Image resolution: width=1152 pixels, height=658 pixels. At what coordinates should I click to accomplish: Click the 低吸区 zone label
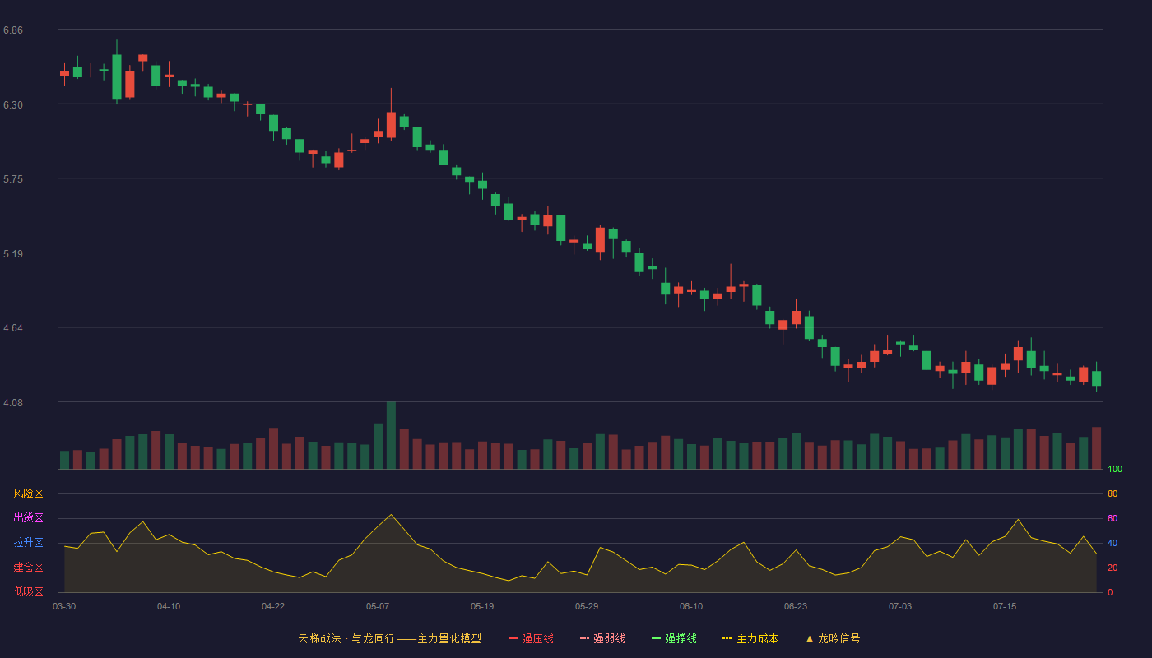pos(28,592)
